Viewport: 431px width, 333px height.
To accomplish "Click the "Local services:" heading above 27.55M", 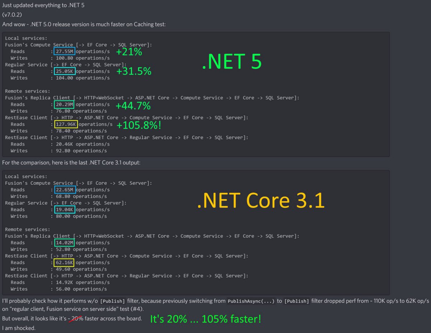I will point(26,38).
